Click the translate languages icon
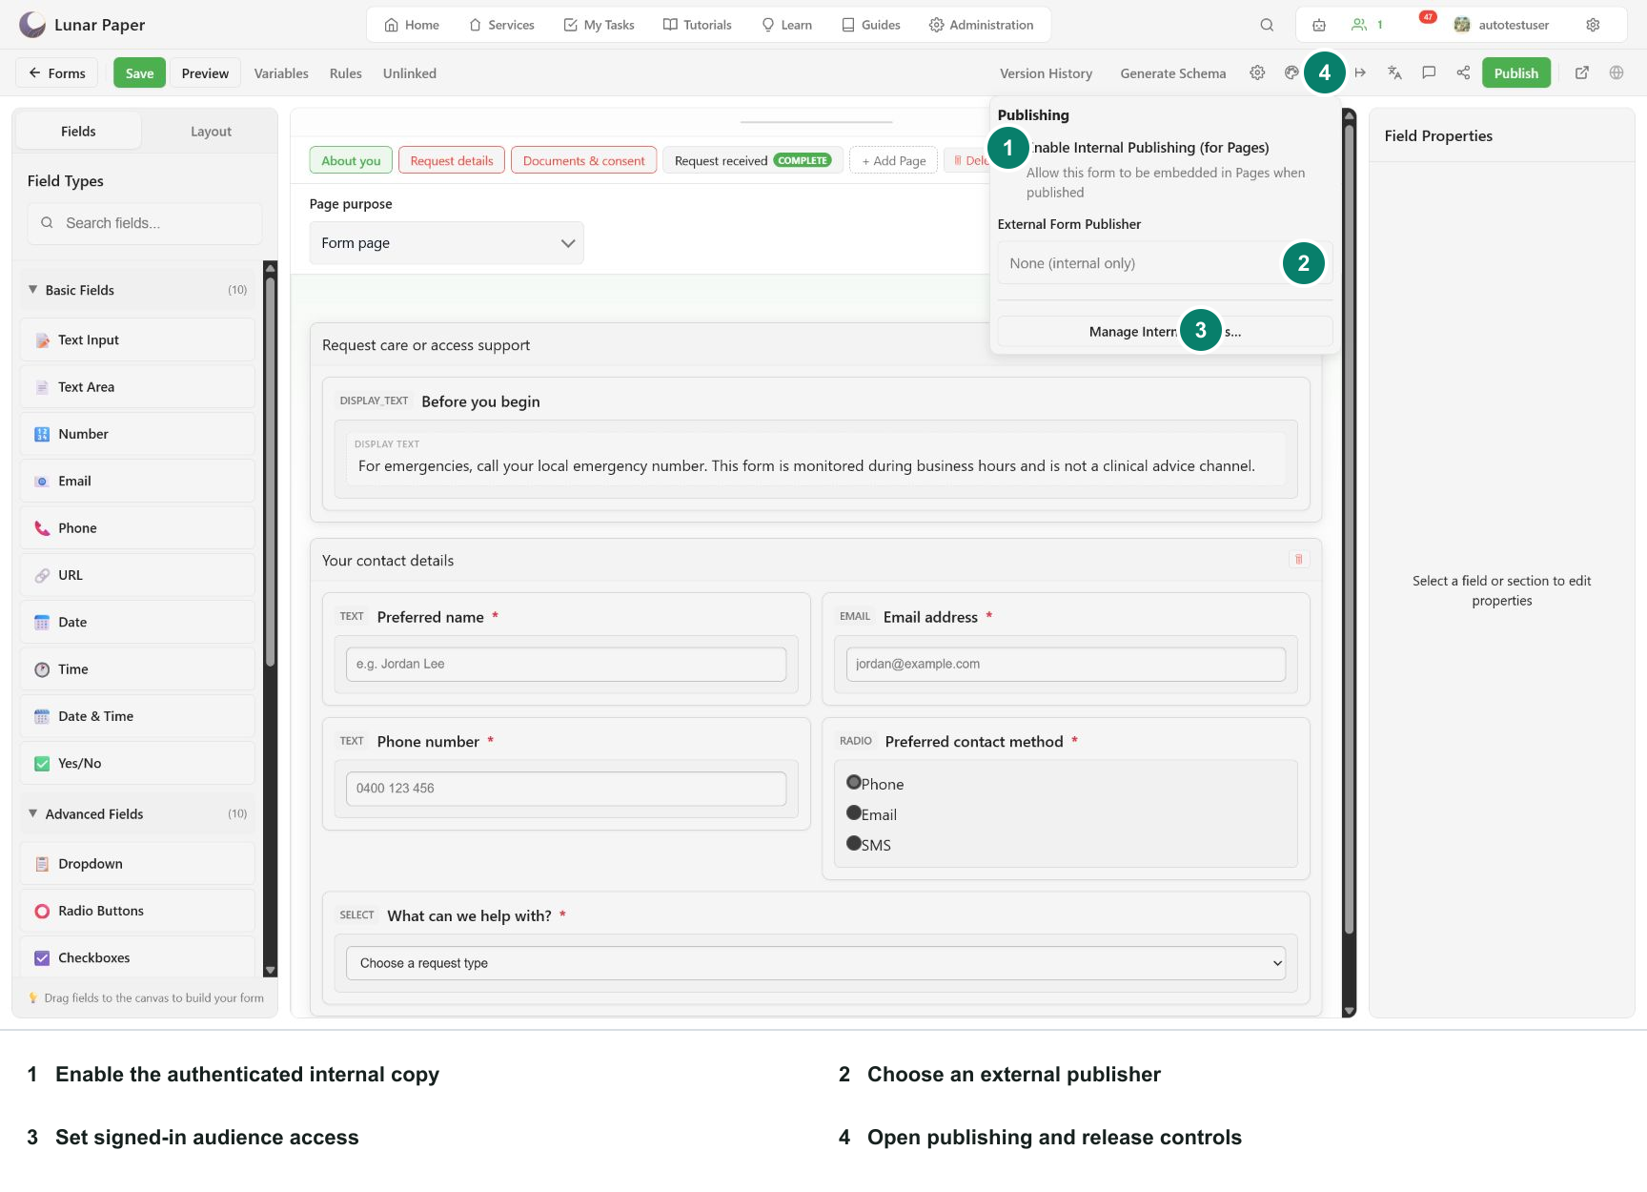The height and width of the screenshot is (1192, 1647). pyautogui.click(x=1394, y=72)
